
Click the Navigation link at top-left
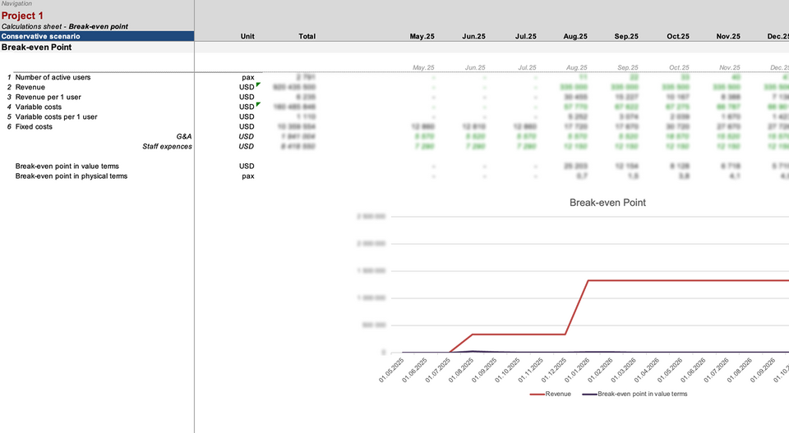(x=17, y=4)
